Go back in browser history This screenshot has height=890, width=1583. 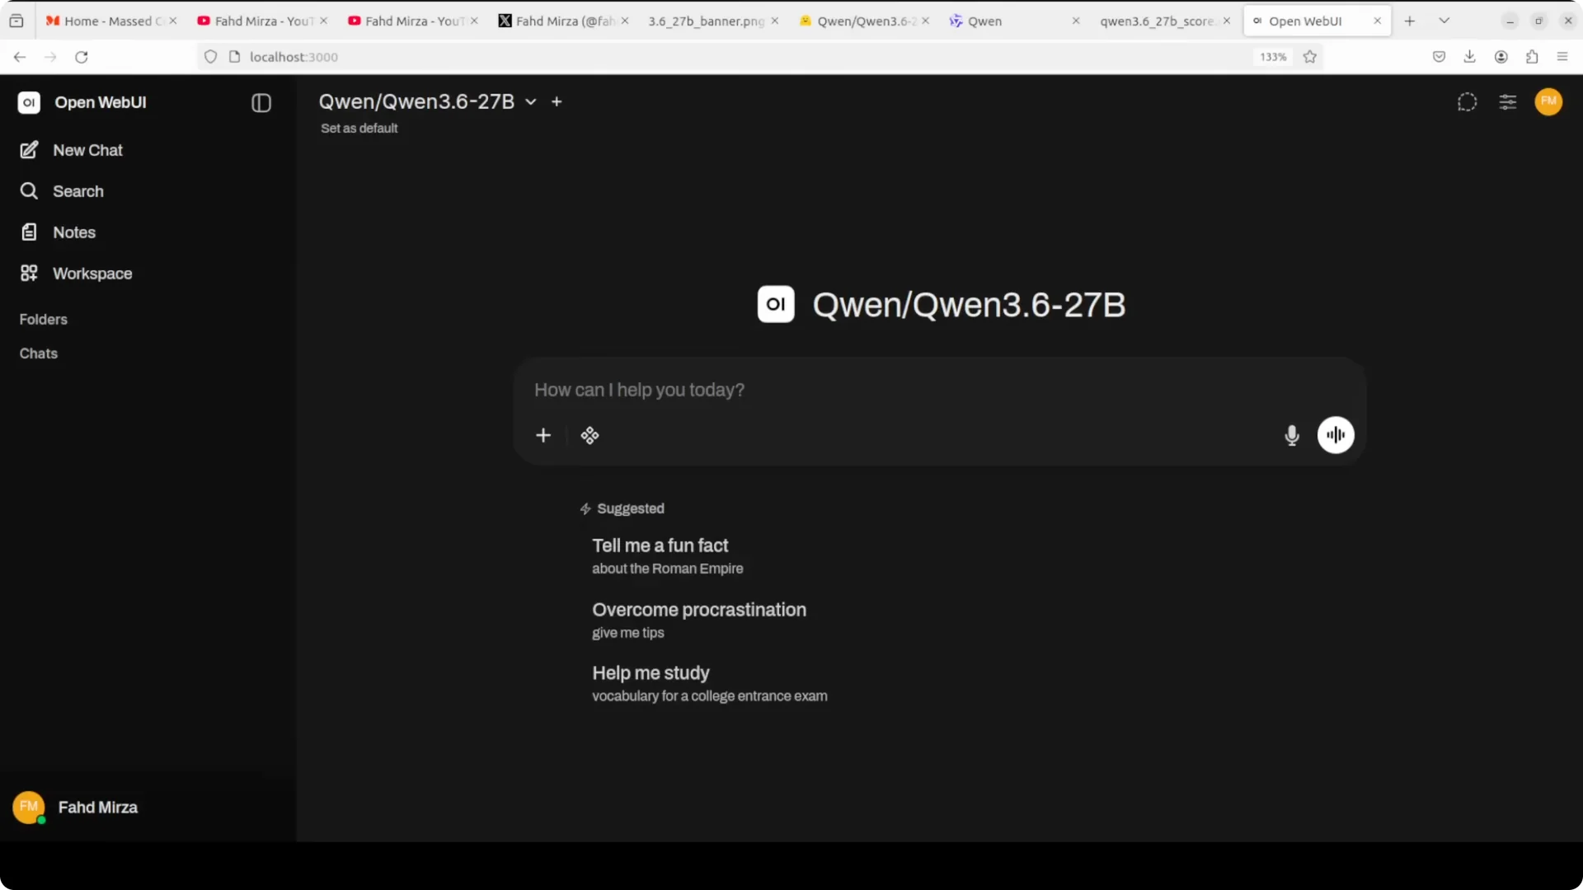[x=20, y=57]
